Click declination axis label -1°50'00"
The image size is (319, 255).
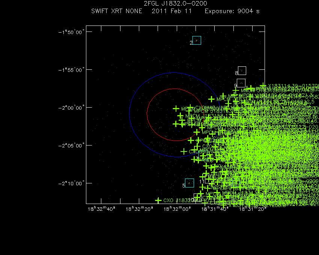tap(71, 32)
